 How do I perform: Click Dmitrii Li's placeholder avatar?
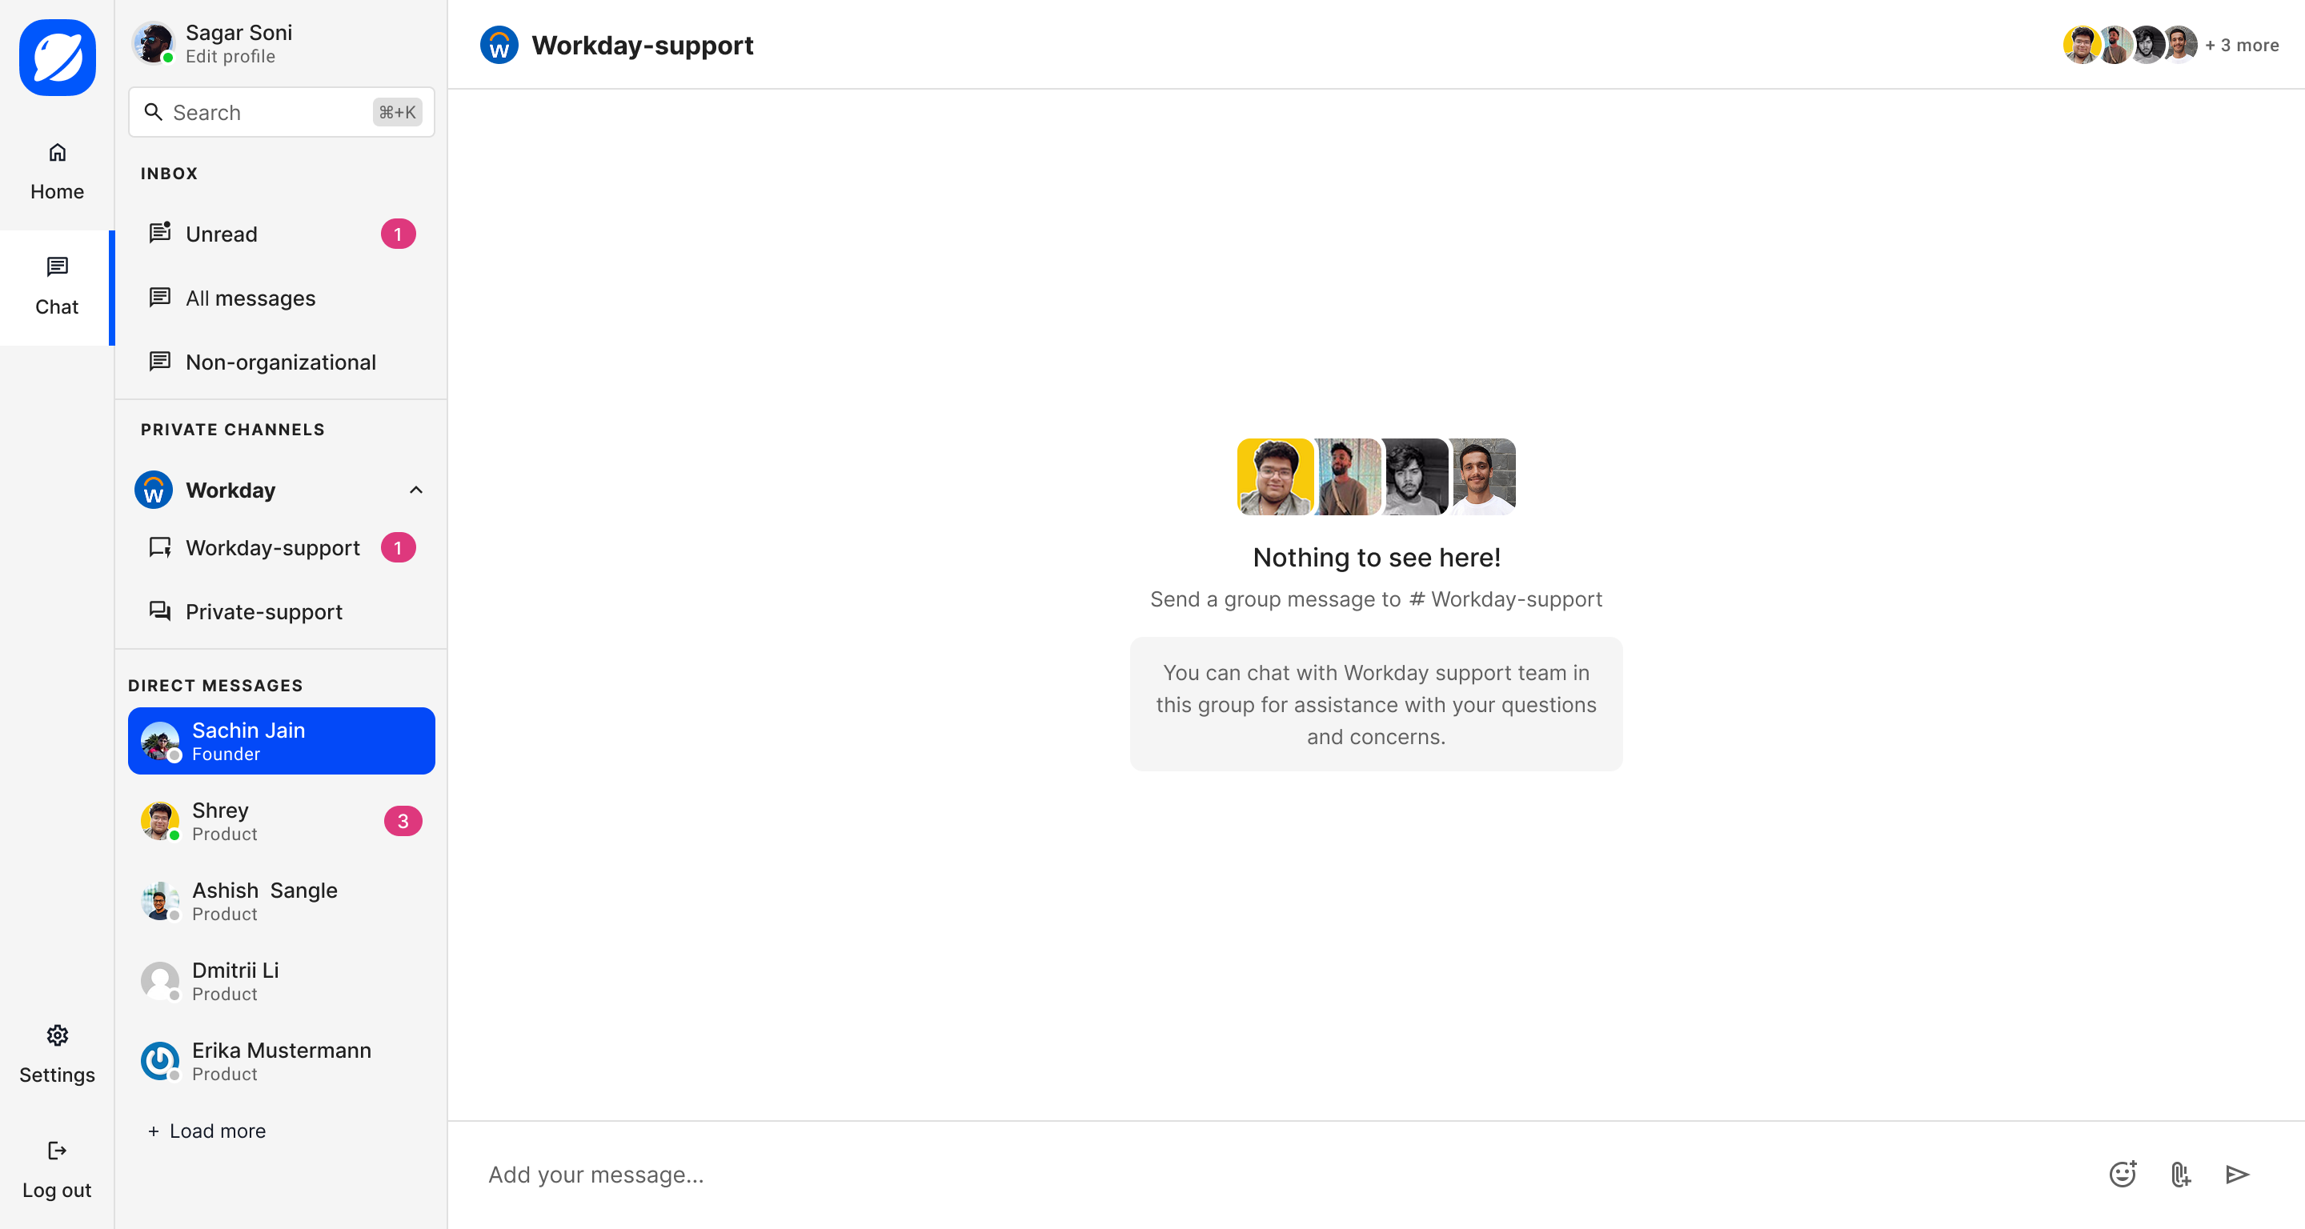tap(160, 980)
